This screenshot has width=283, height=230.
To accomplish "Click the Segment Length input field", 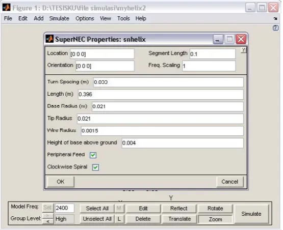I will pos(213,54).
